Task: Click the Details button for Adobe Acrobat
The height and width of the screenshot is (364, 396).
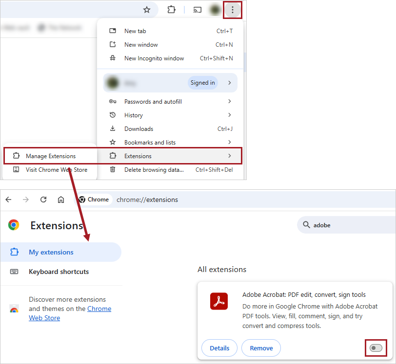Action: tap(219, 348)
